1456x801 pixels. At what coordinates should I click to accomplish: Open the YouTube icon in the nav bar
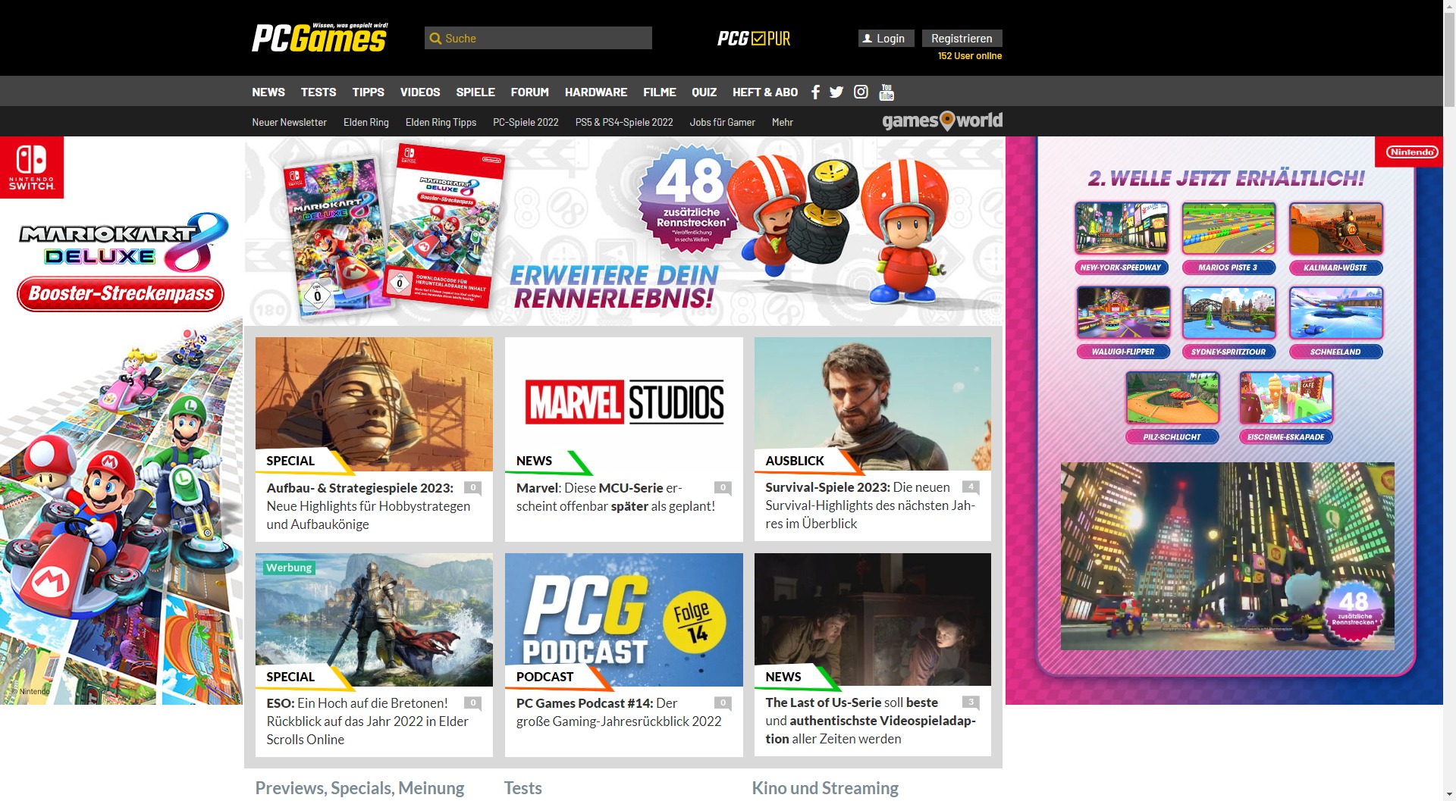pyautogui.click(x=886, y=92)
